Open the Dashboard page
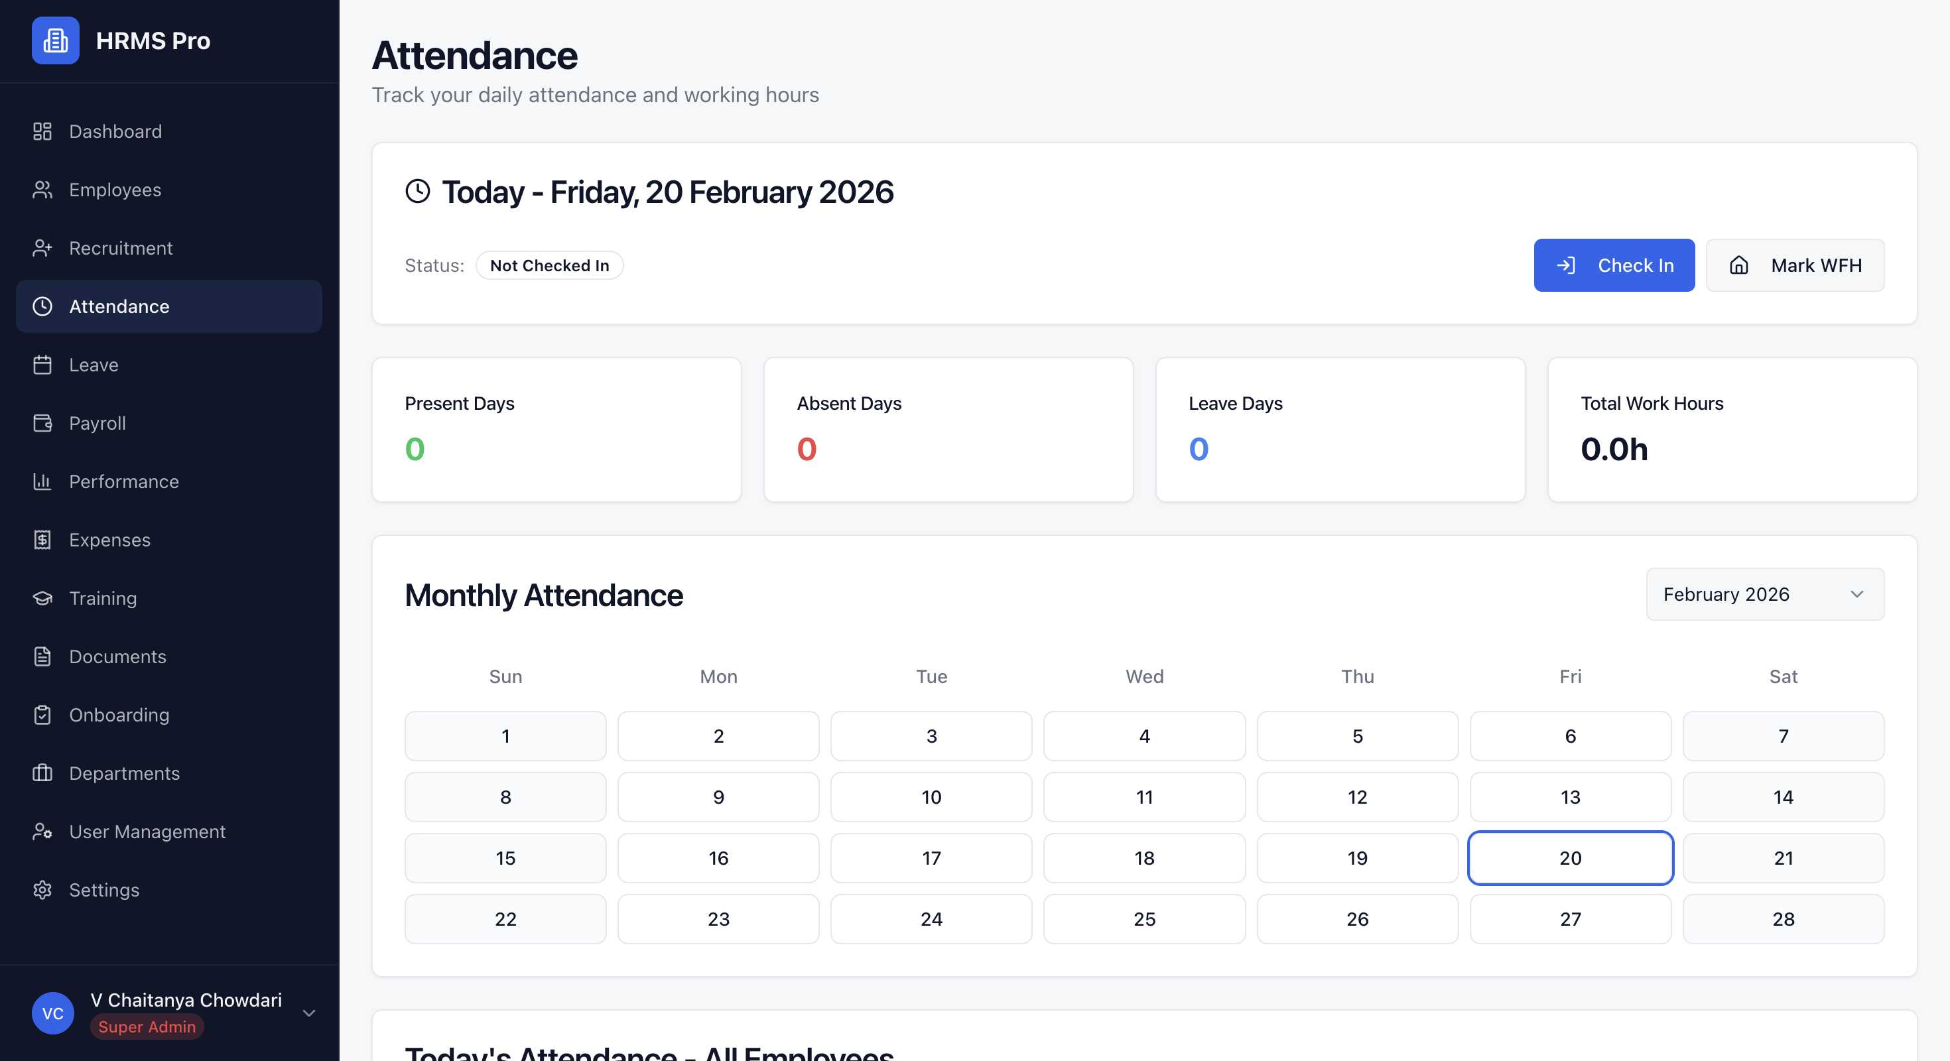 pyautogui.click(x=169, y=131)
